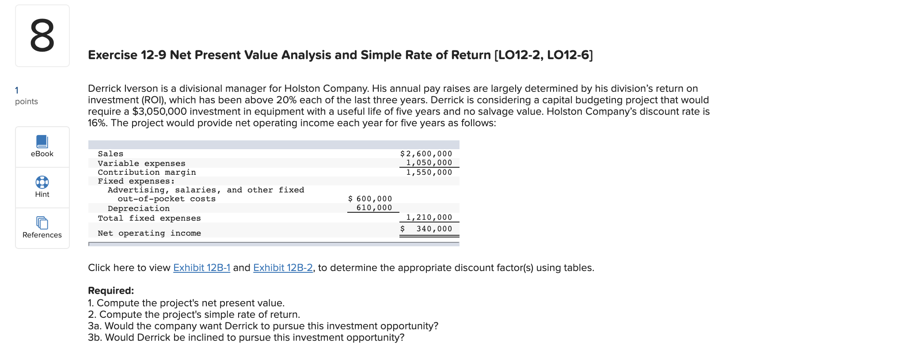Click the '1 points' label
Image resolution: width=904 pixels, height=354 pixels.
(26, 96)
